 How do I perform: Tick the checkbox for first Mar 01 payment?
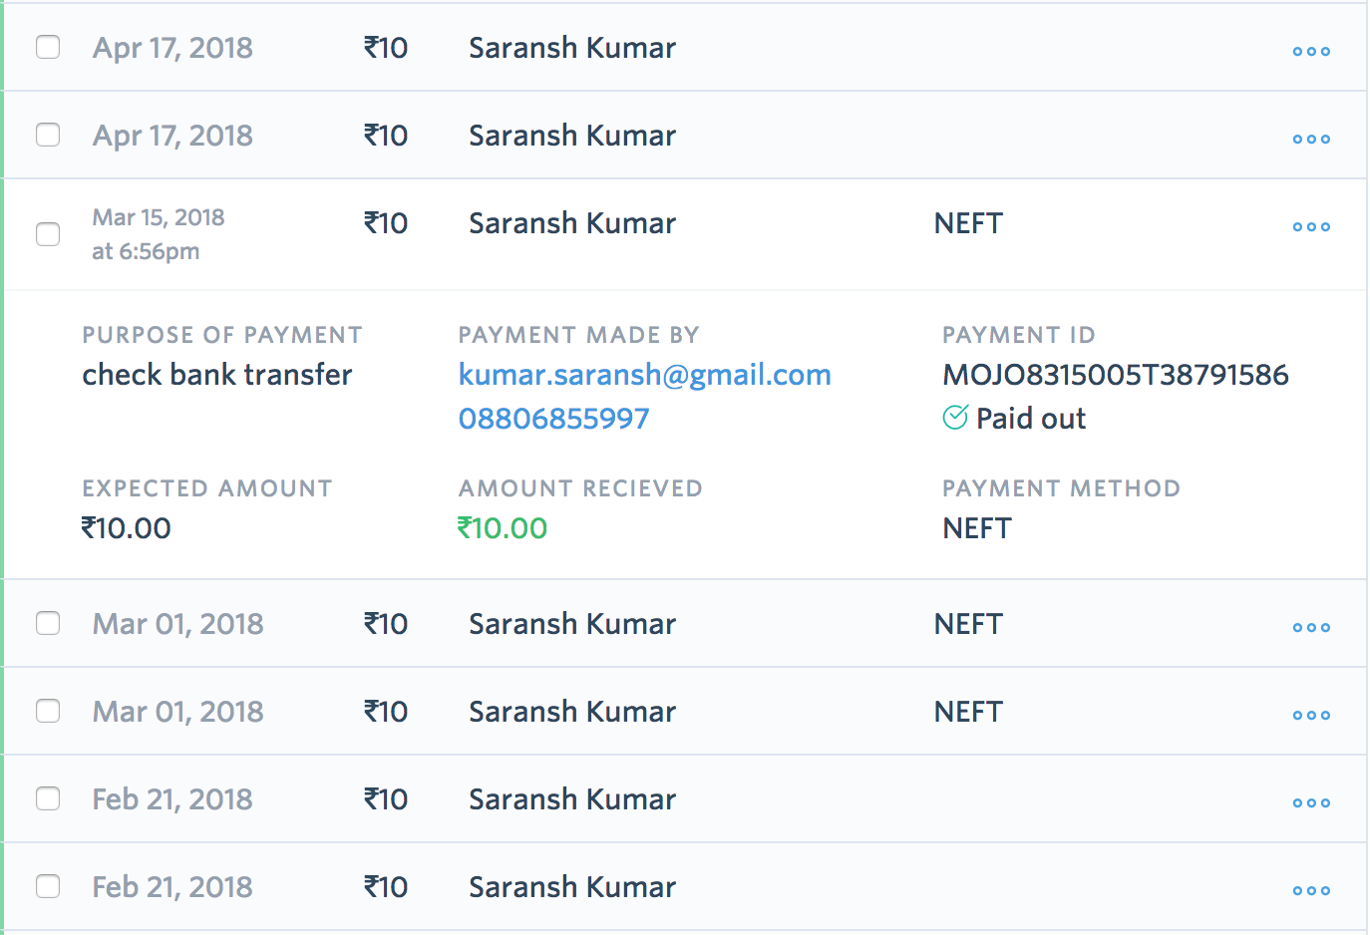point(48,623)
